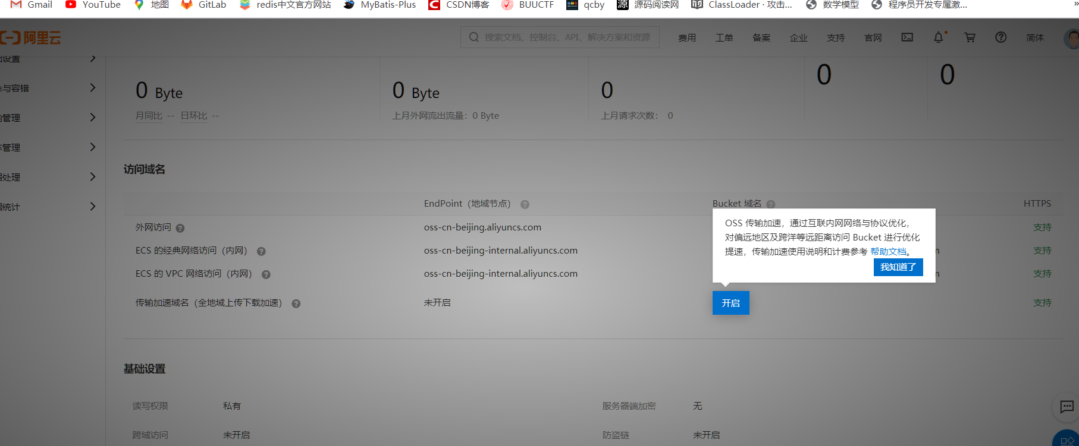The image size is (1079, 446).
Task: Open the blue floating assistant button
Action: tap(1067, 439)
